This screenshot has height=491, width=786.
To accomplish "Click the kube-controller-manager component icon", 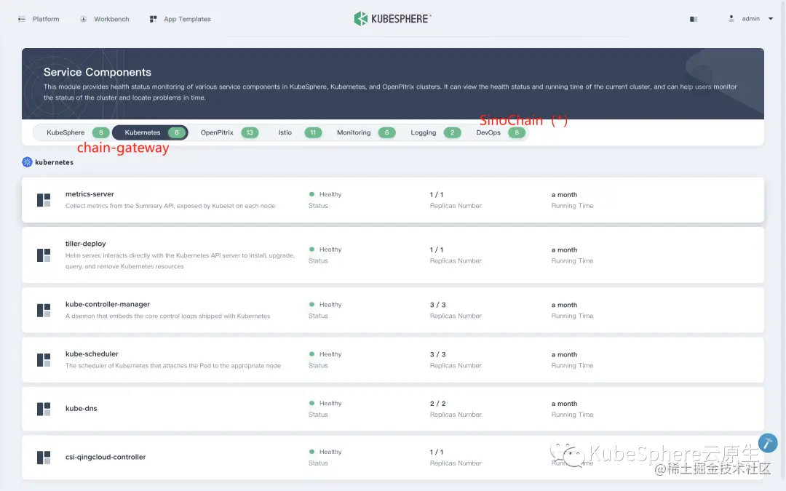I will [44, 310].
